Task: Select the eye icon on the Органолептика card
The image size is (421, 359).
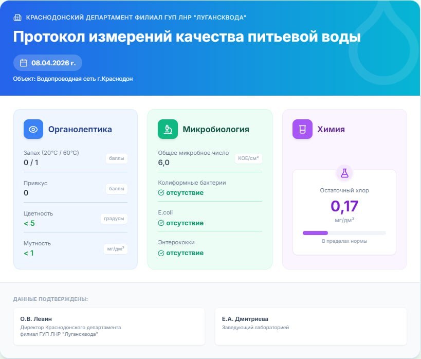Action: (x=33, y=129)
